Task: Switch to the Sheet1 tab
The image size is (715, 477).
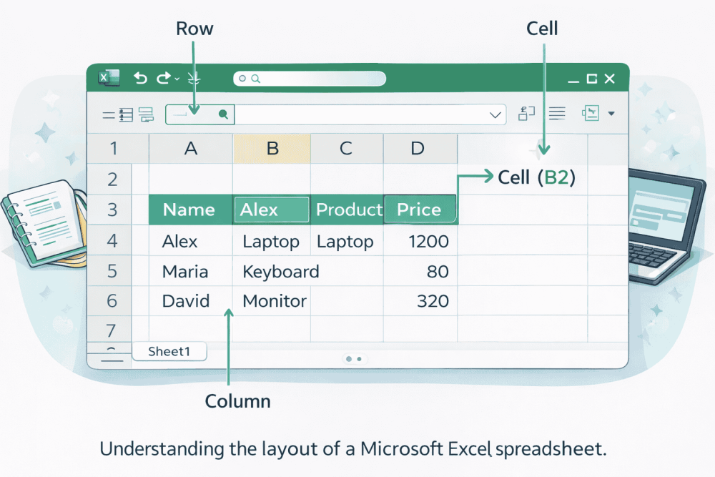Action: [169, 351]
